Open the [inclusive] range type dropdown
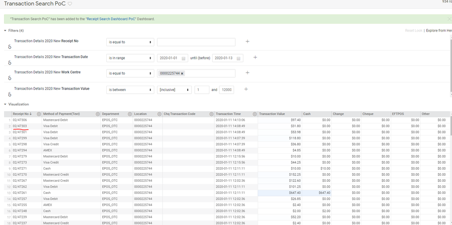This screenshot has width=452, height=225. pyautogui.click(x=174, y=90)
